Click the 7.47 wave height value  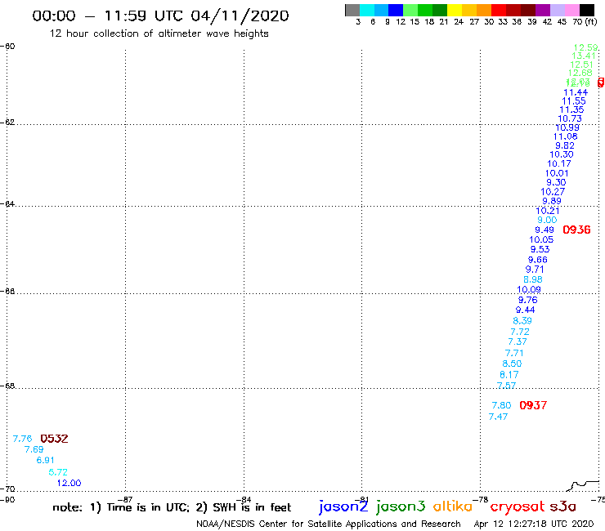(x=498, y=417)
